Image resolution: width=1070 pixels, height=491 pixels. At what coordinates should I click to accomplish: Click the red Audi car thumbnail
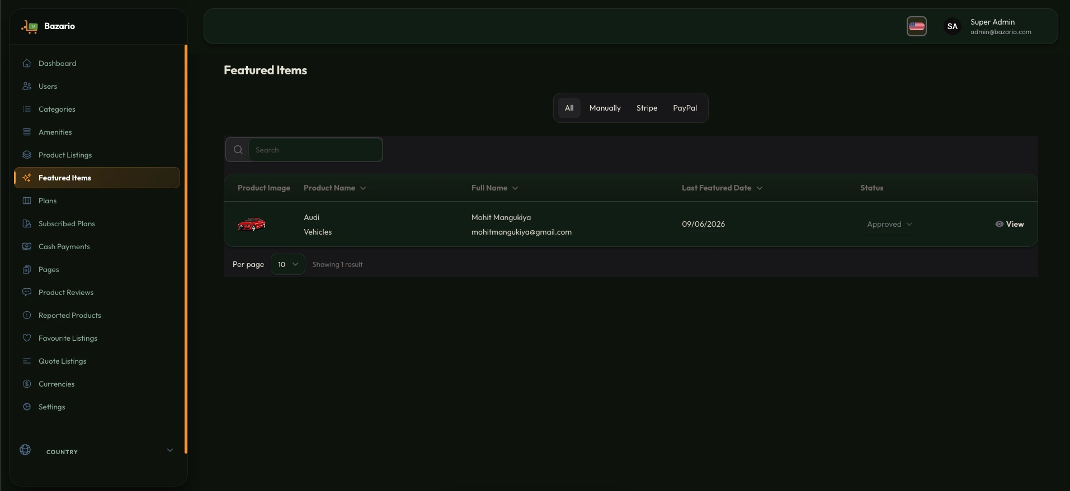[x=252, y=224]
